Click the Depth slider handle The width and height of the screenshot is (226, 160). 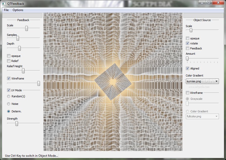point(19,48)
